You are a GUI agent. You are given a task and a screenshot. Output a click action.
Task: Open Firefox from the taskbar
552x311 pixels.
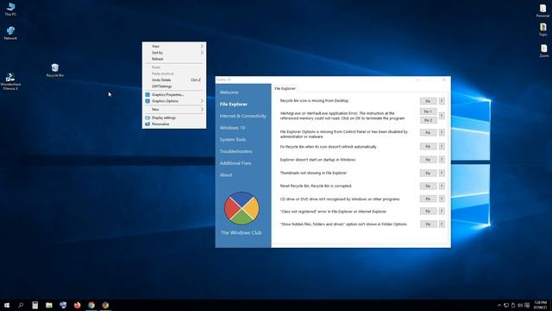point(77,305)
